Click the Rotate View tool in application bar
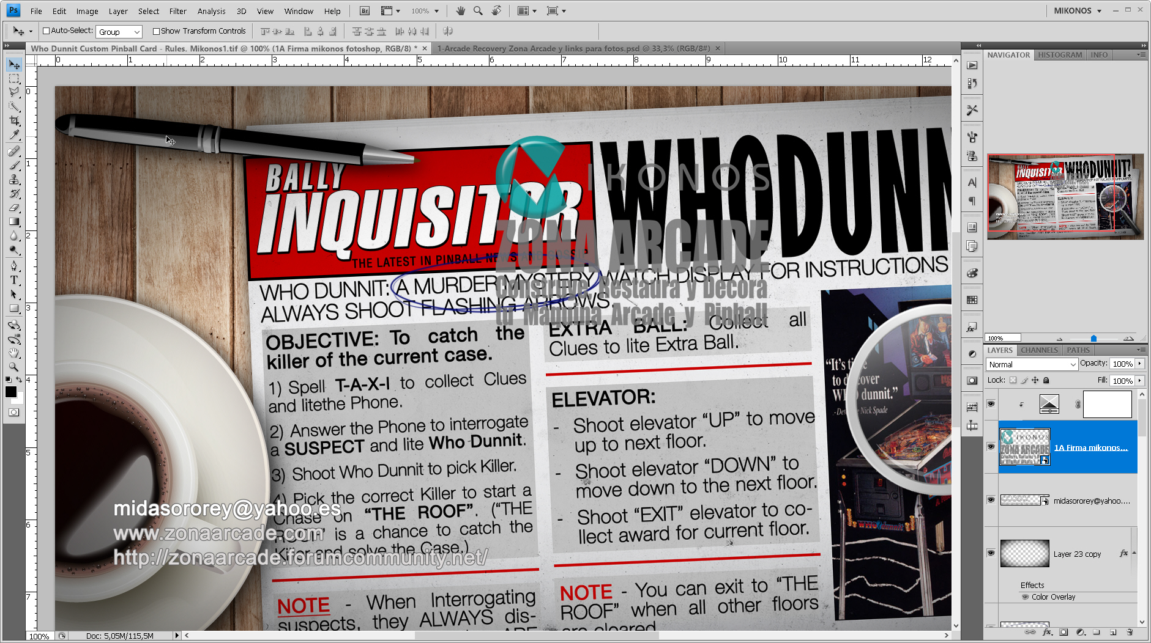1151x643 pixels. point(496,11)
